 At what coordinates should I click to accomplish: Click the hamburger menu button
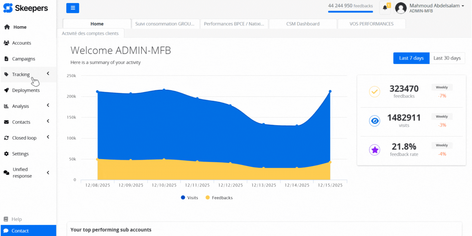click(x=73, y=8)
